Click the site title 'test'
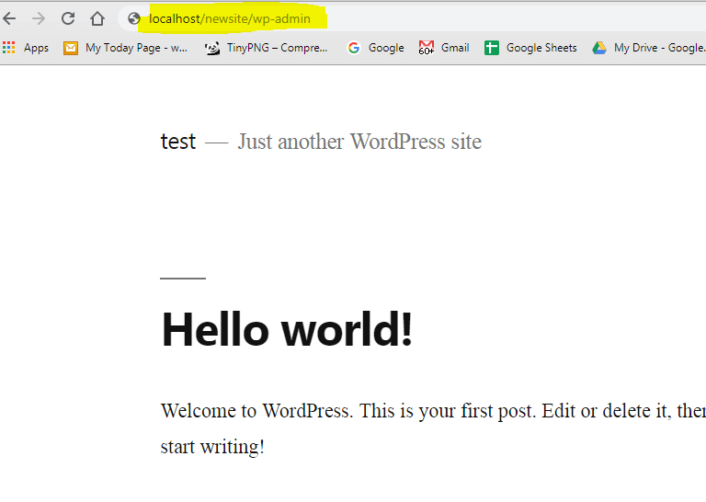The width and height of the screenshot is (706, 502). pyautogui.click(x=178, y=142)
